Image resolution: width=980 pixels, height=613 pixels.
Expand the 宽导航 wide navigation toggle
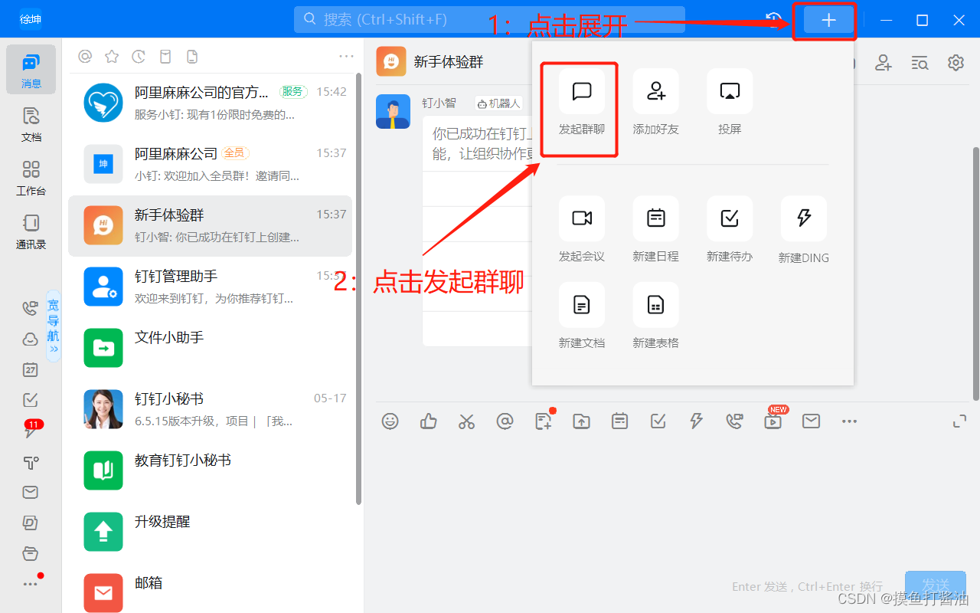(x=54, y=326)
